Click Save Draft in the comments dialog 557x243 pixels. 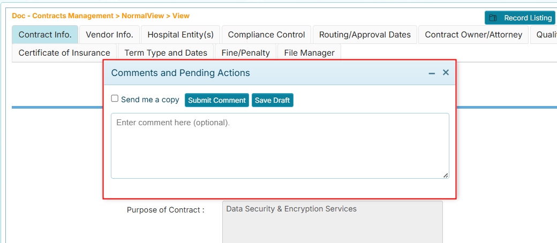[272, 100]
